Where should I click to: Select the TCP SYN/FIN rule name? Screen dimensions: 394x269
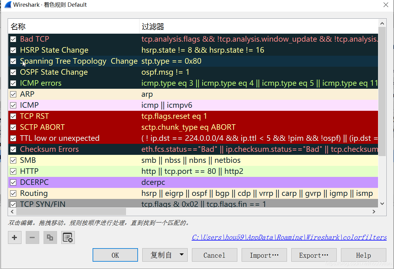tap(43, 204)
